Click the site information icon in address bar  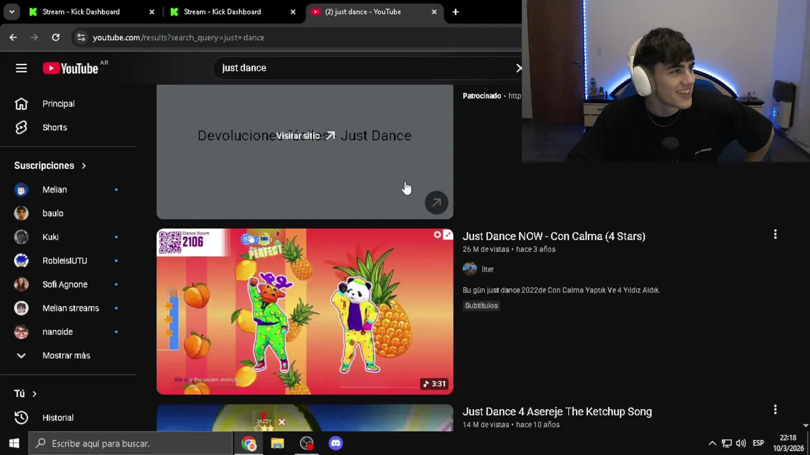[x=80, y=38]
